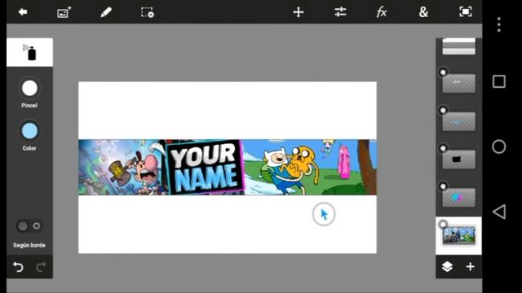
Task: Toggle the Según borde switch
Action: (29, 226)
